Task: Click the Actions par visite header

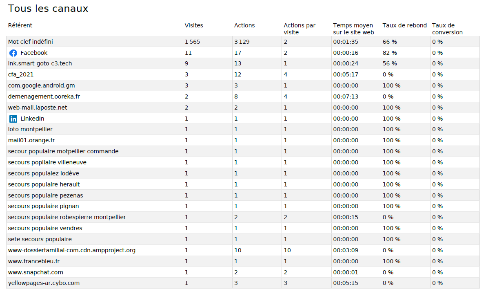Action: 300,29
